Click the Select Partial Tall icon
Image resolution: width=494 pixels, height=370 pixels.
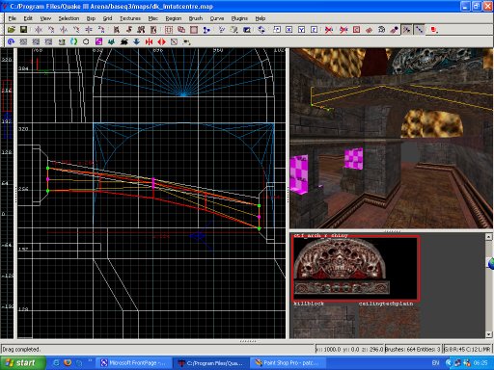pos(141,30)
